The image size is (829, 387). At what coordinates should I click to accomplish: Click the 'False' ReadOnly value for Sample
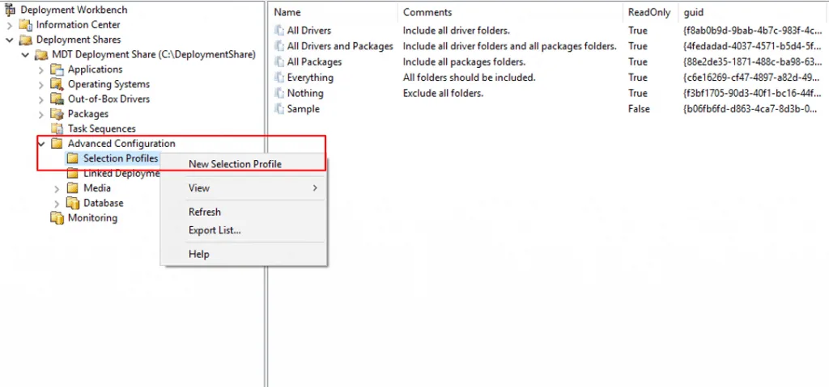pos(640,109)
